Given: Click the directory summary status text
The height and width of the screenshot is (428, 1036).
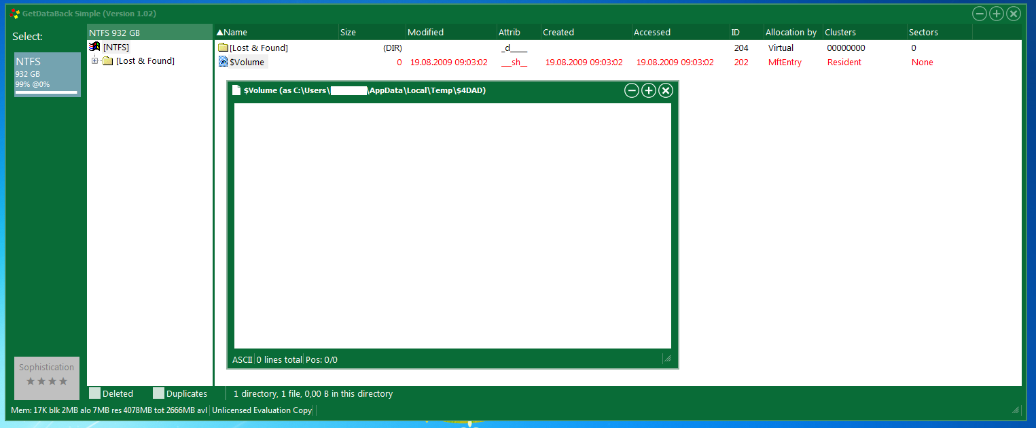Looking at the screenshot, I should (313, 393).
